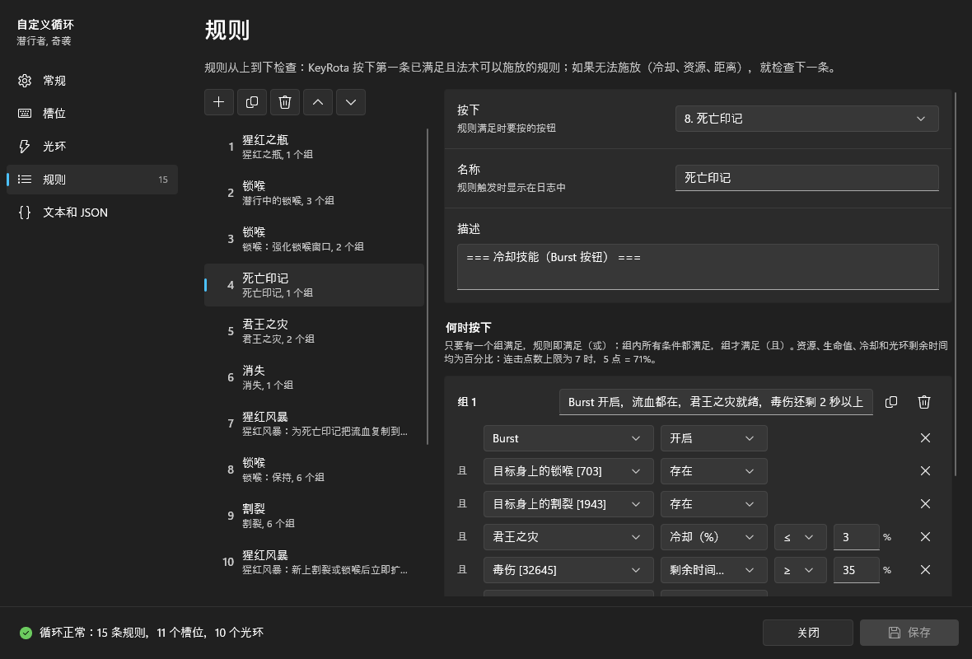
Task: Click the rules list scrollbar
Action: [x=428, y=287]
